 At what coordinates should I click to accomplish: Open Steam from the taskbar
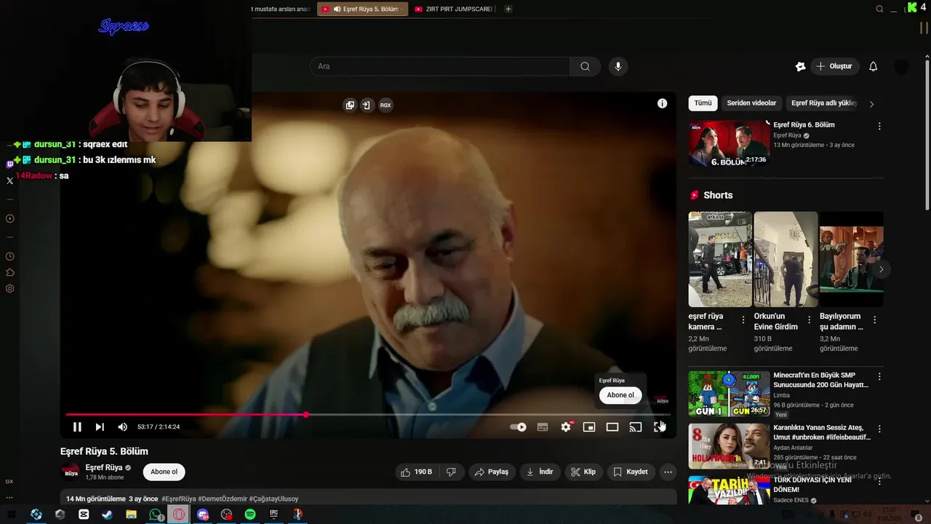(107, 515)
